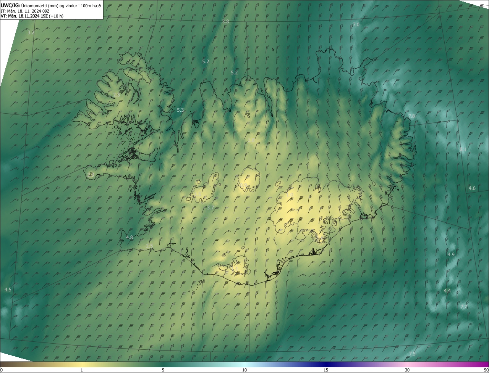Click the 1.0 label on the large glacier
This screenshot has width=489, height=373.
click(x=290, y=195)
